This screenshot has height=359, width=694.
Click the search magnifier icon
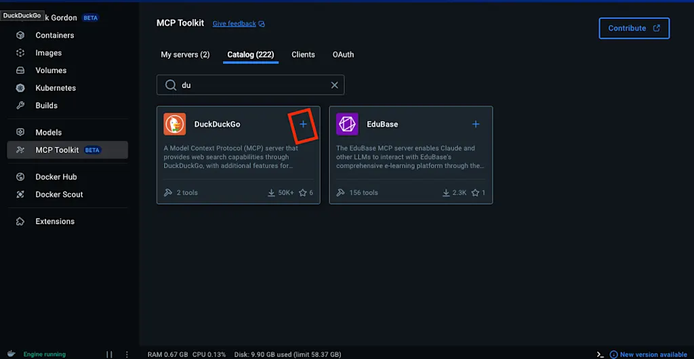(x=170, y=85)
